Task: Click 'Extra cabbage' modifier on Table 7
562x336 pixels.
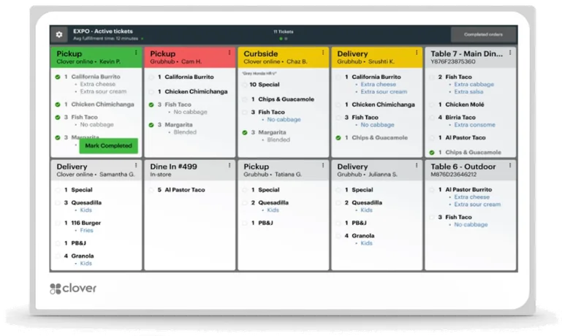Action: click(x=474, y=85)
